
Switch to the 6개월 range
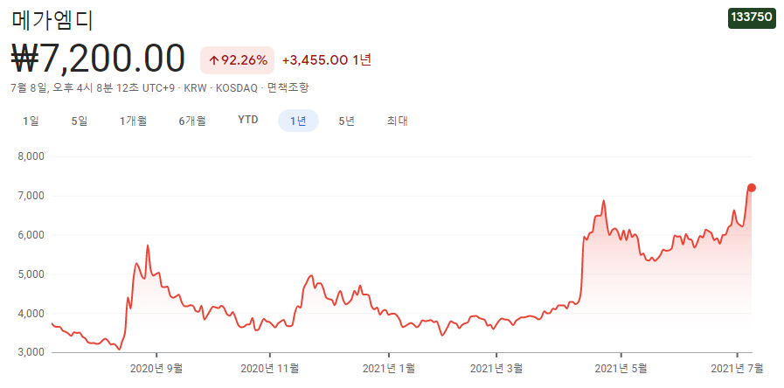[192, 121]
